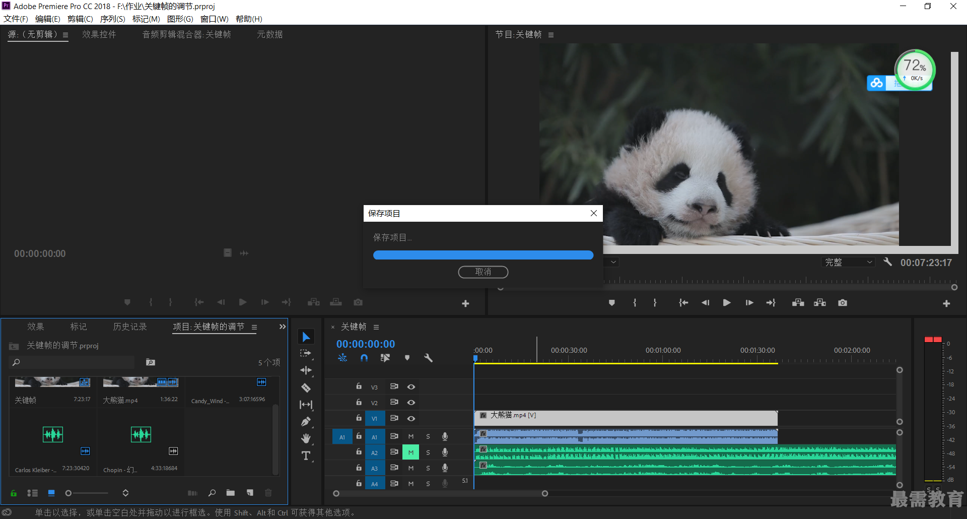The image size is (967, 519).
Task: Open Source panel menu
Action: click(x=65, y=35)
